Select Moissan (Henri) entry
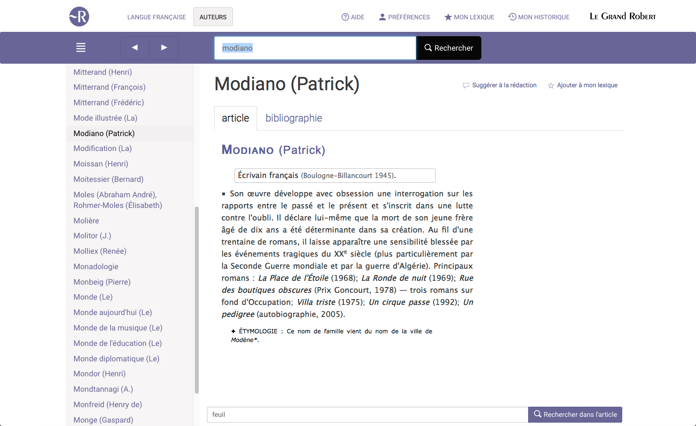Viewport: 696px width, 426px height. (x=101, y=164)
